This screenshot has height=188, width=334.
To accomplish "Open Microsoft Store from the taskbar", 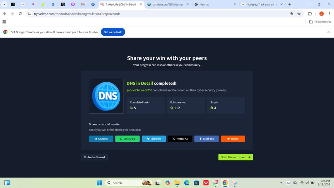I will 196,183.
